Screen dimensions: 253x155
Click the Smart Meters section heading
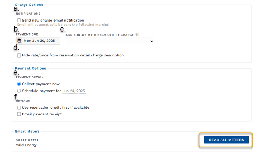(27, 131)
